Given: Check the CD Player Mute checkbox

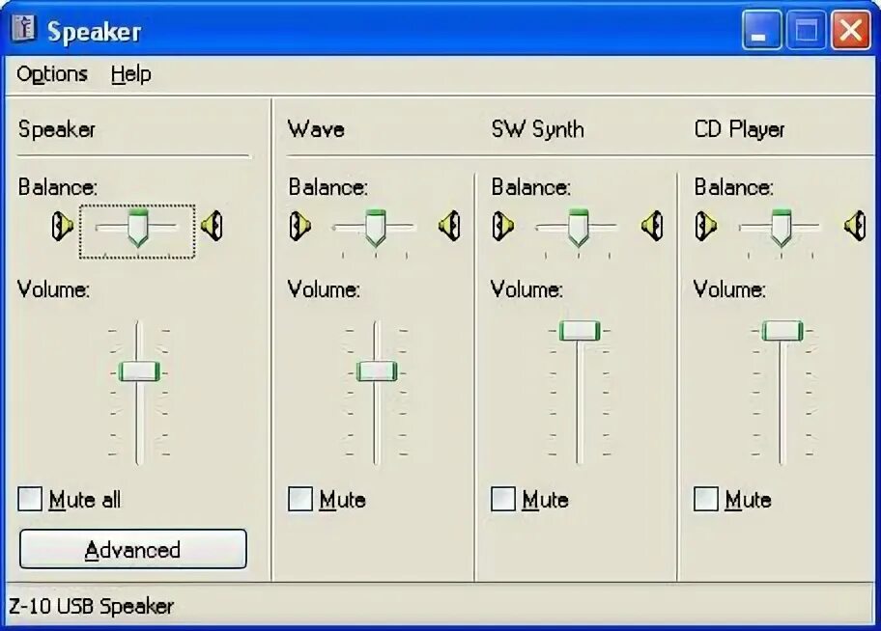Looking at the screenshot, I should (706, 499).
